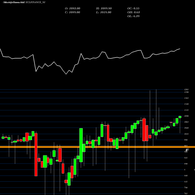Click the 915 price axis label
This screenshot has height=195, width=195.
click(x=186, y=158)
